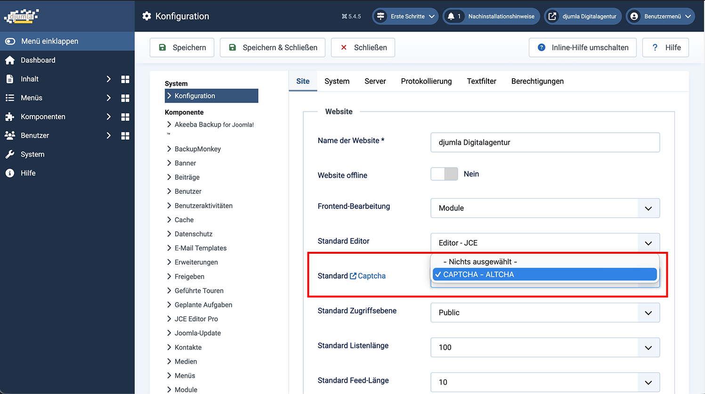
Task: Click the Benutzer dashboard grid icon
Action: 125,136
